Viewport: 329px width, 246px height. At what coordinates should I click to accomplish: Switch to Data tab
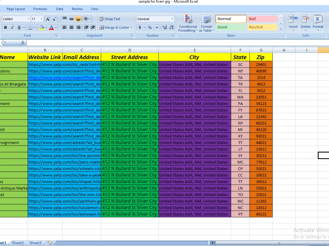60,9
